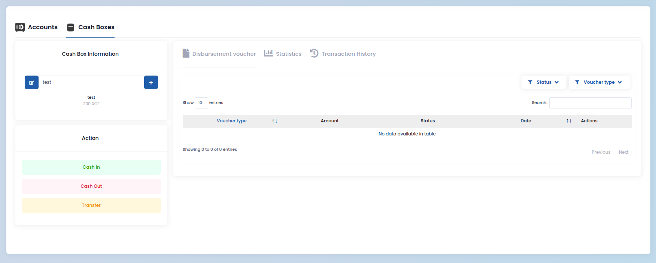Click the 200 XOF balance text
Viewport: 656px width, 263px height.
(x=91, y=104)
